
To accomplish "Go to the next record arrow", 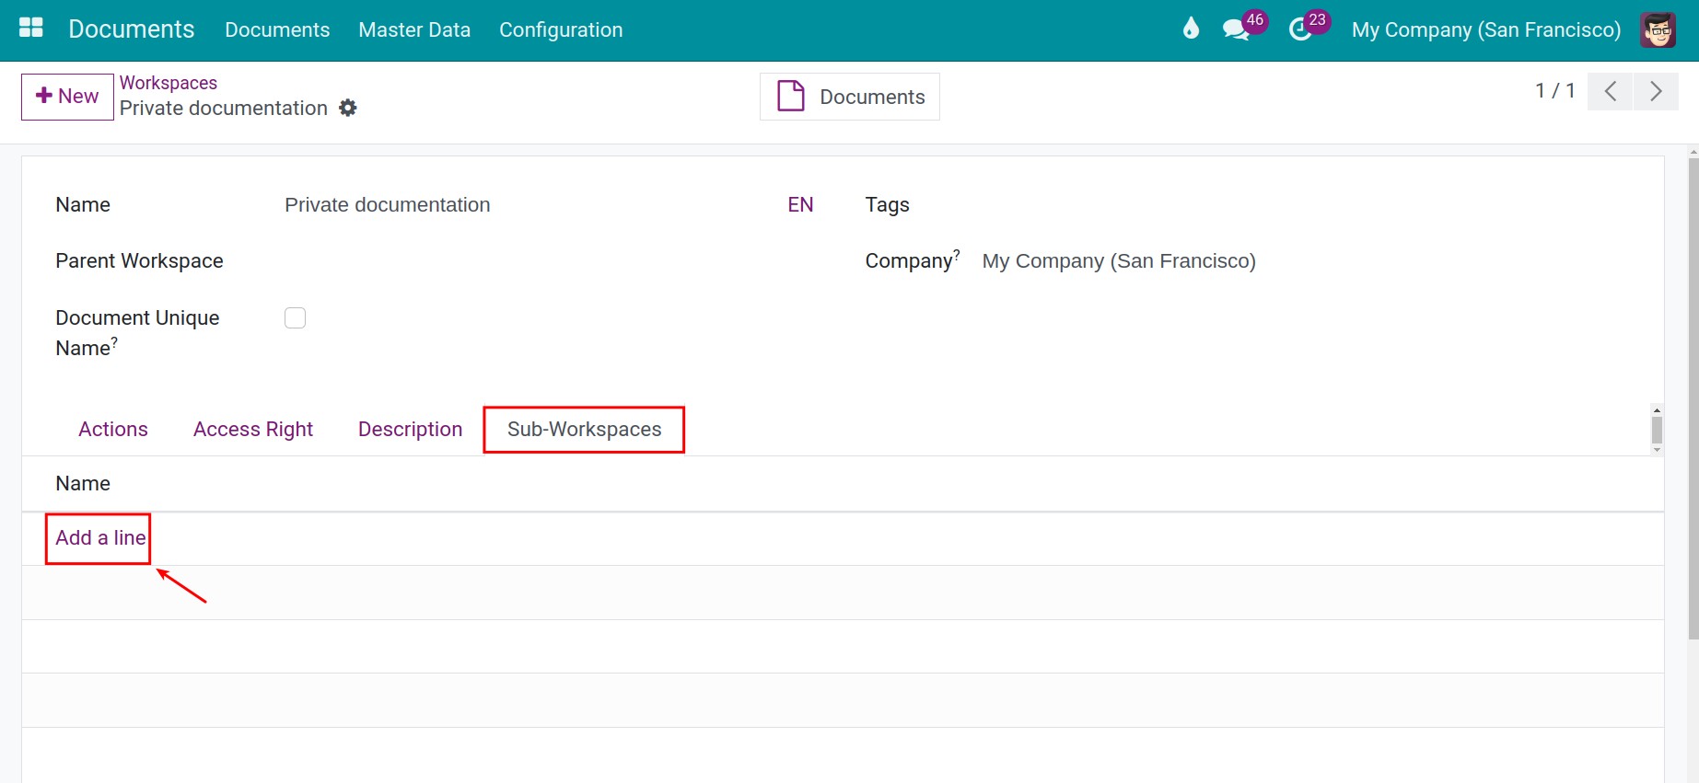I will (1656, 91).
